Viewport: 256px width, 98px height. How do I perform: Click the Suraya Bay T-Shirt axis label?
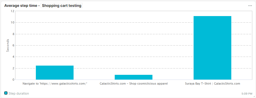[x=212, y=84]
